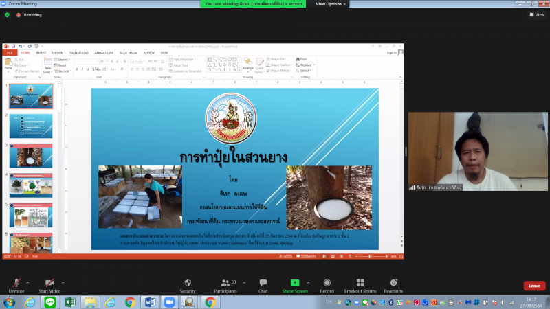Open the Participants panel
The image size is (550, 309).
[x=225, y=284]
